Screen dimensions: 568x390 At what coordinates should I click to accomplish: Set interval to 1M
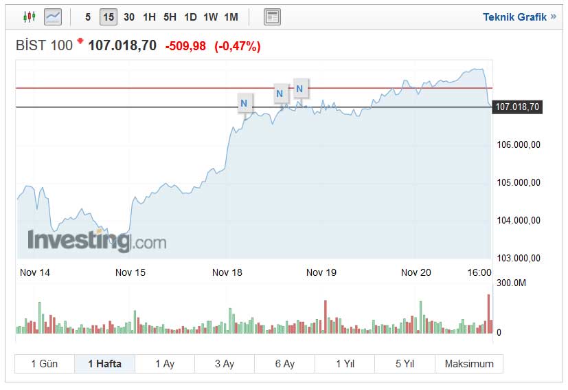point(231,17)
